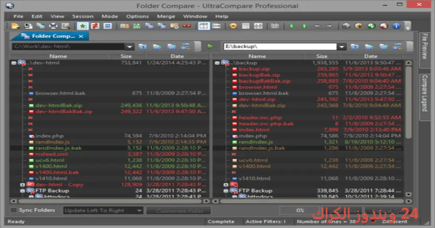Expand the dev-html - Copy folder
435x228 pixels.
(23, 184)
